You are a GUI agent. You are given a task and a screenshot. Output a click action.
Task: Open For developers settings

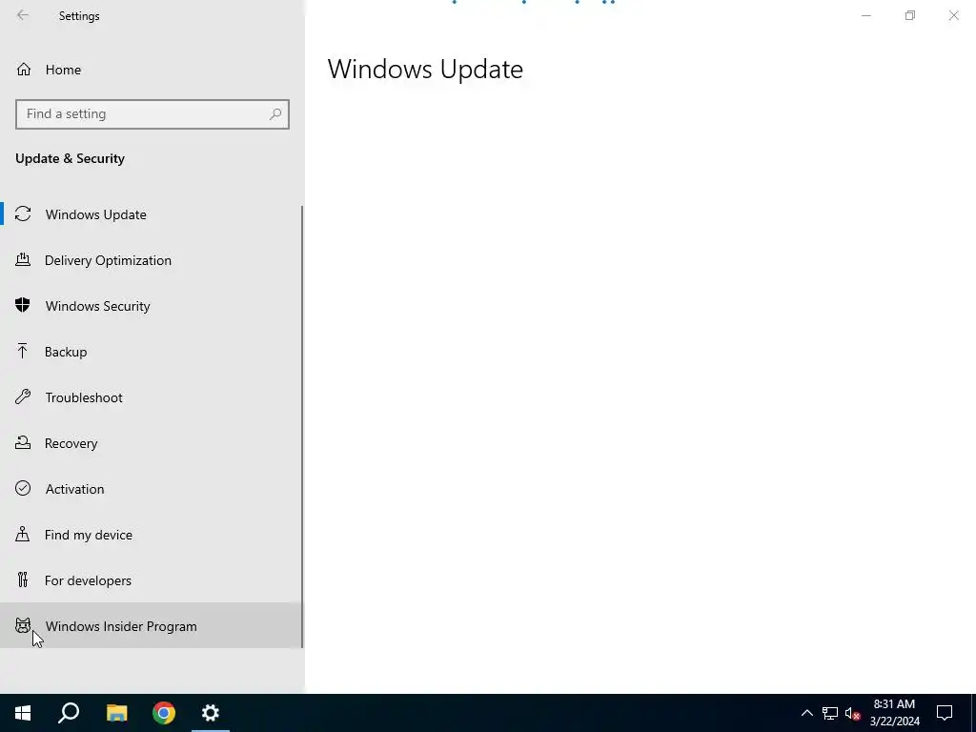pos(152,580)
